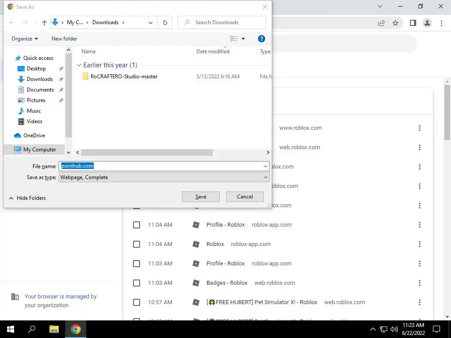Select the RoCRAFTERO-Studio-master folder
The image size is (451, 338).
point(124,77)
